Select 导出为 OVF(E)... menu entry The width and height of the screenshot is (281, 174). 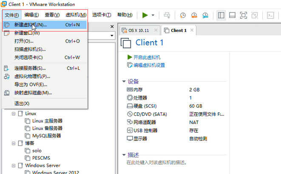click(x=45, y=85)
